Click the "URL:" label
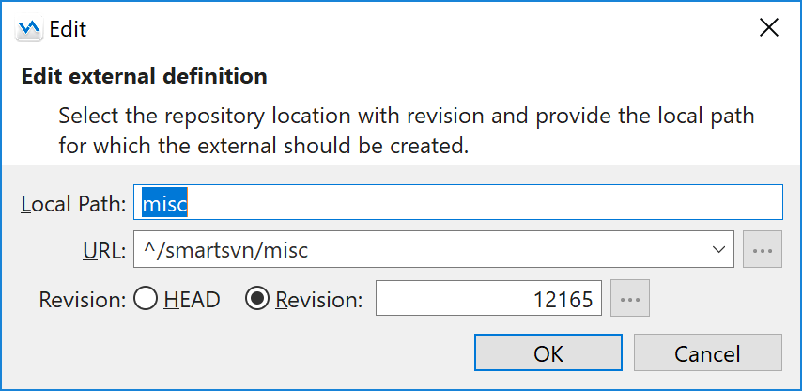 pyautogui.click(x=103, y=251)
